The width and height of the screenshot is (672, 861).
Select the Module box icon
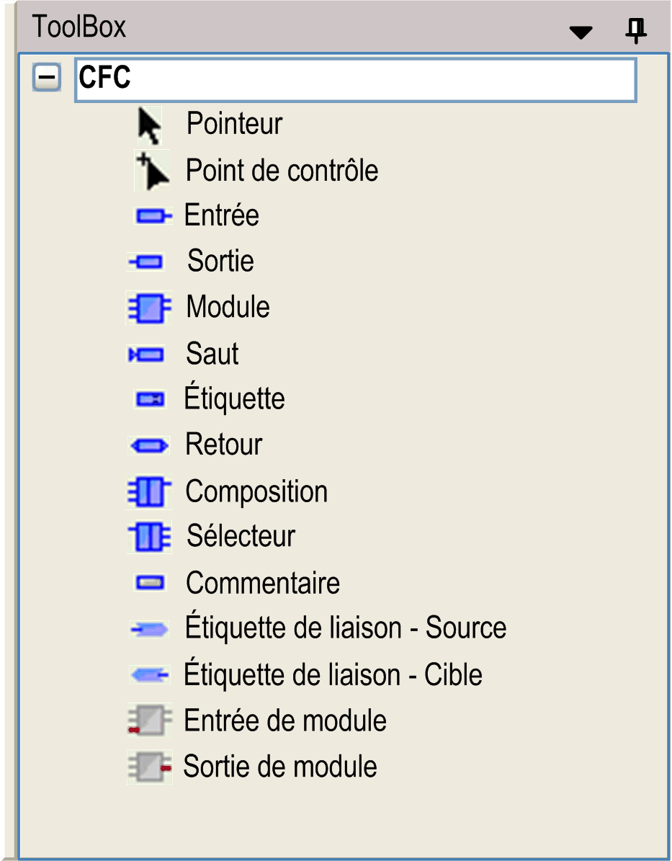tap(148, 308)
